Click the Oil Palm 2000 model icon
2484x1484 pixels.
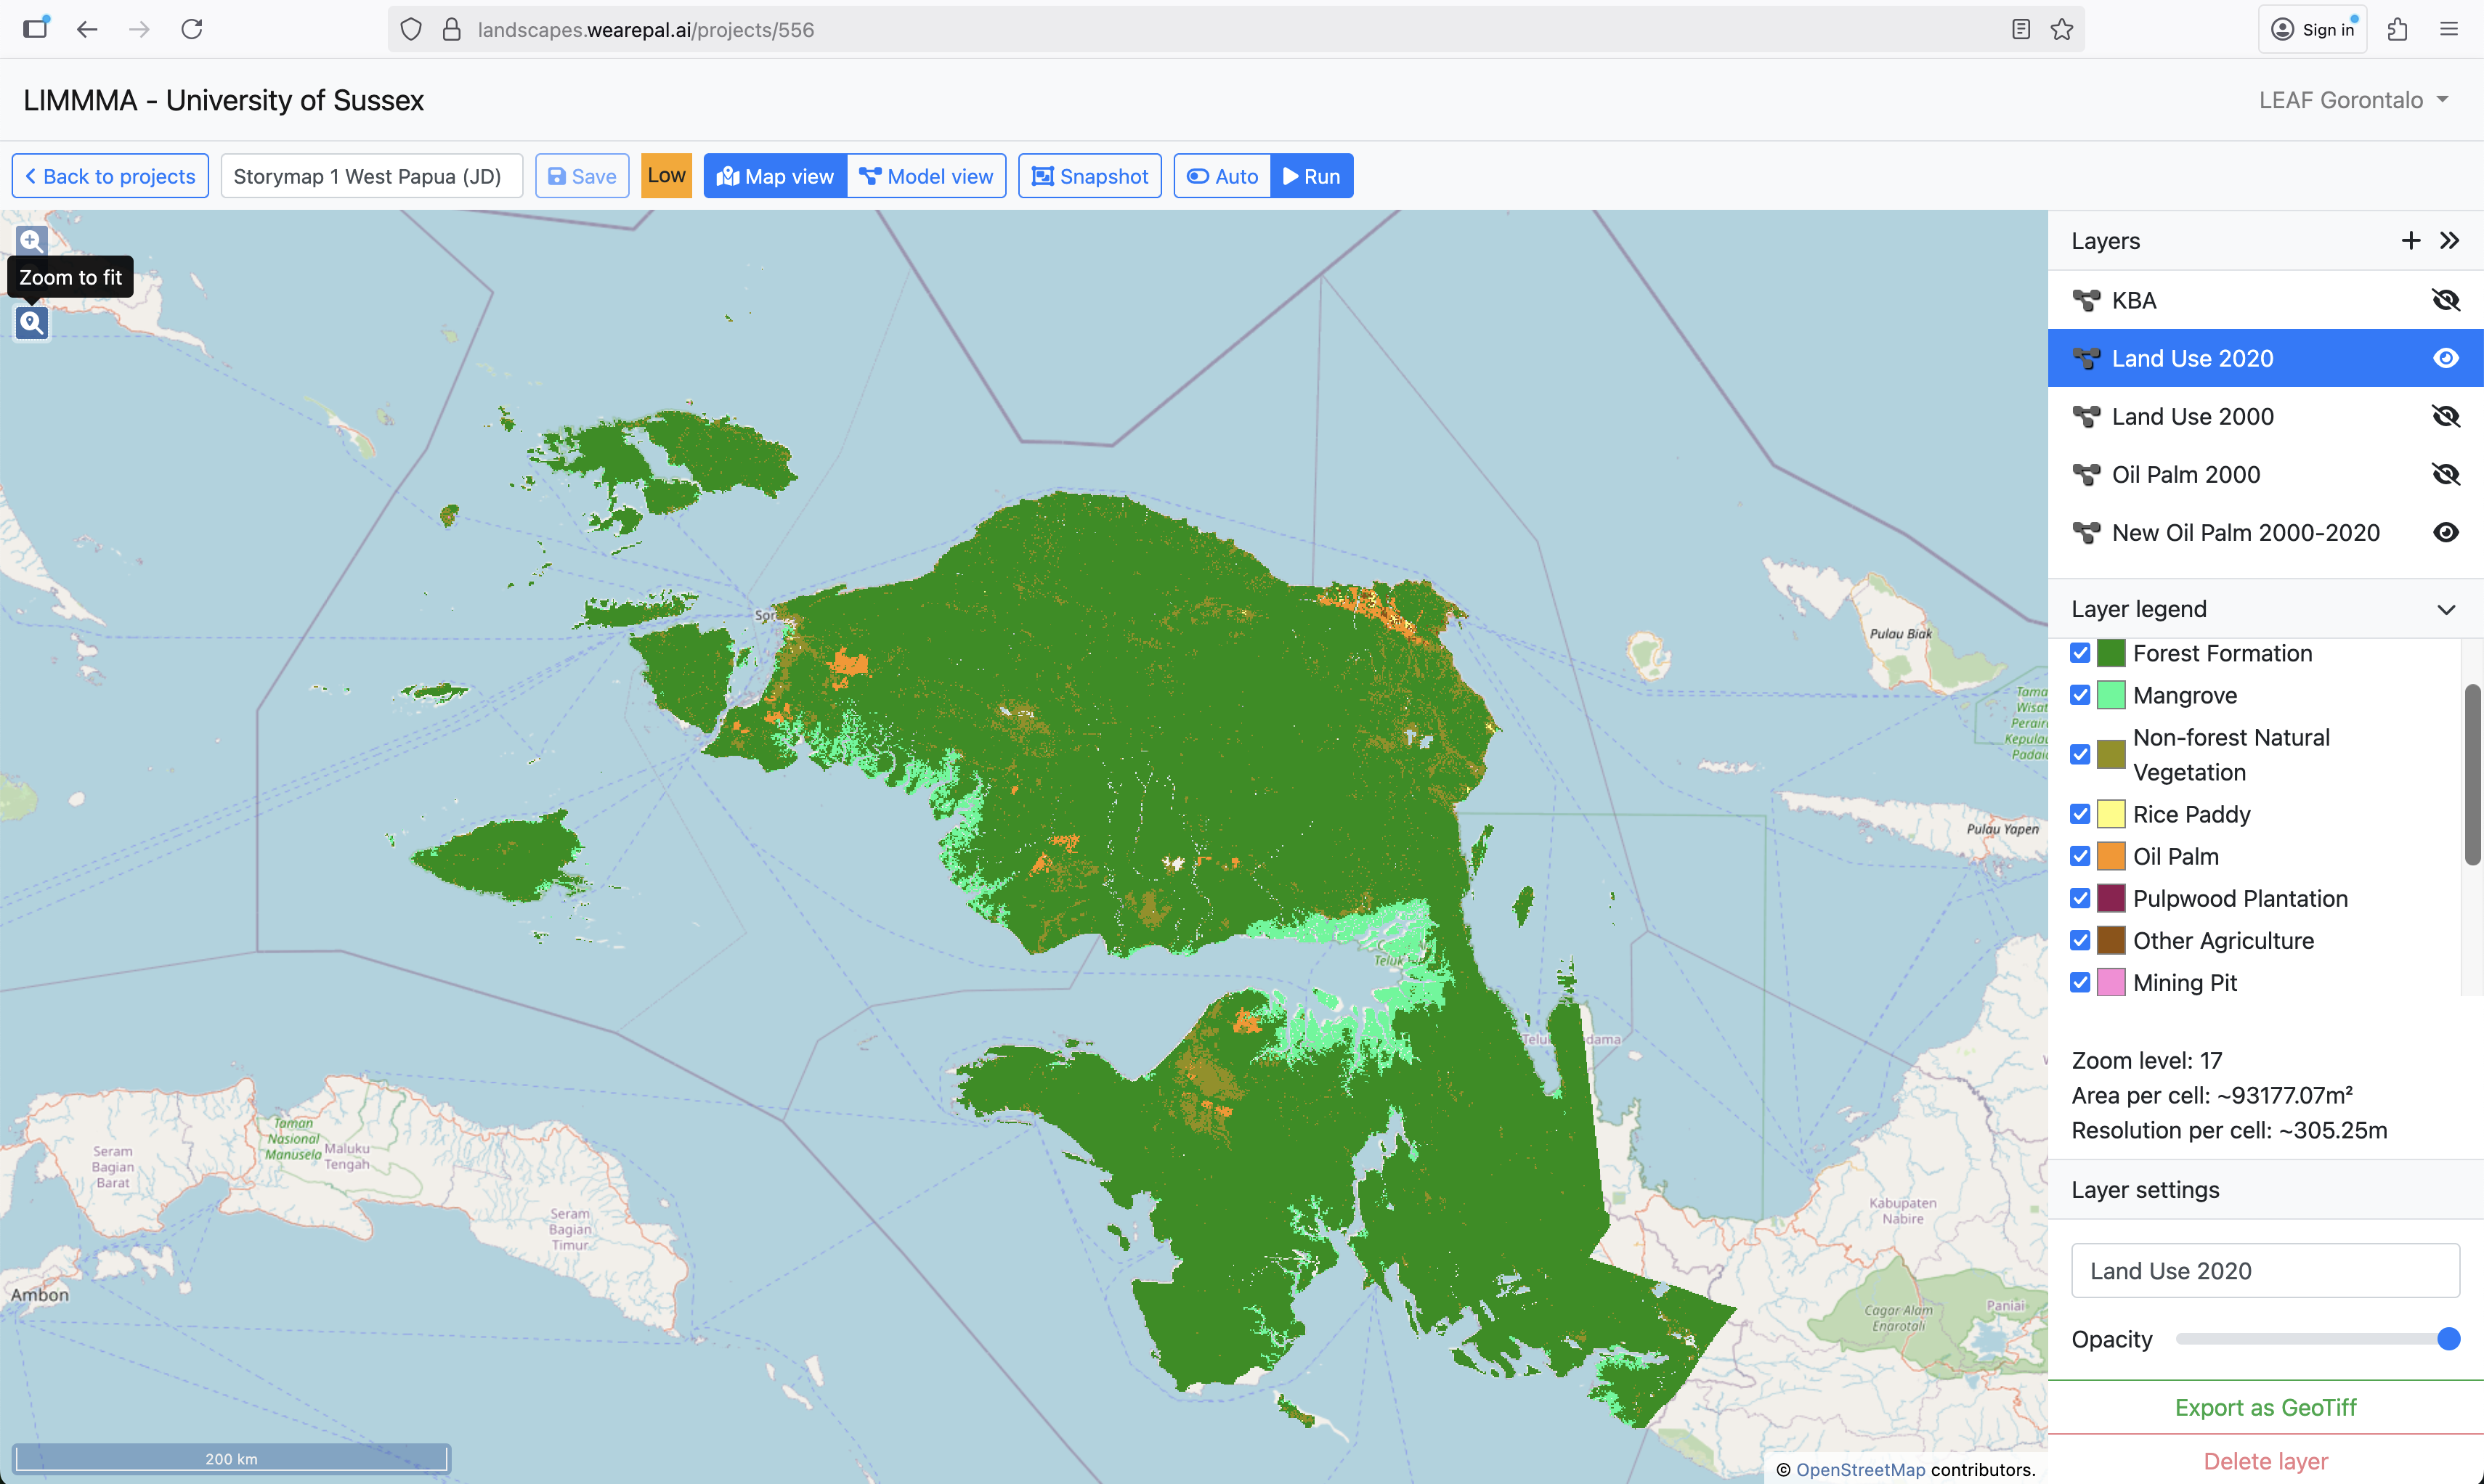pyautogui.click(x=2086, y=474)
